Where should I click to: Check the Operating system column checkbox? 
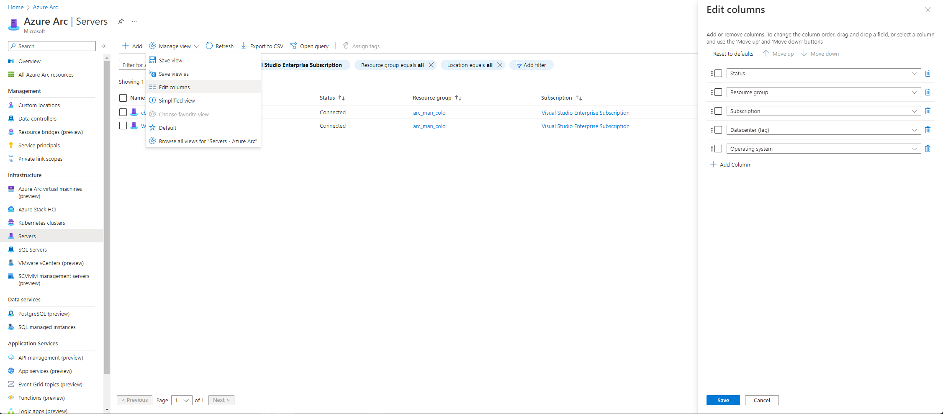(718, 149)
